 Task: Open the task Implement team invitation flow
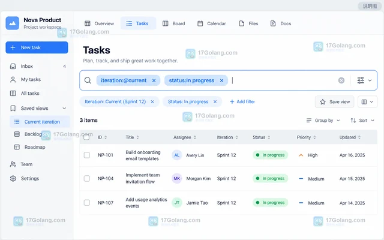143,178
